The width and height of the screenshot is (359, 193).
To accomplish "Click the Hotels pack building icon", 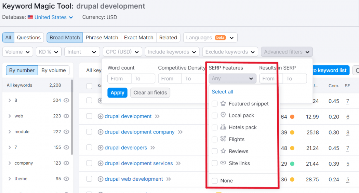I will (223, 127).
